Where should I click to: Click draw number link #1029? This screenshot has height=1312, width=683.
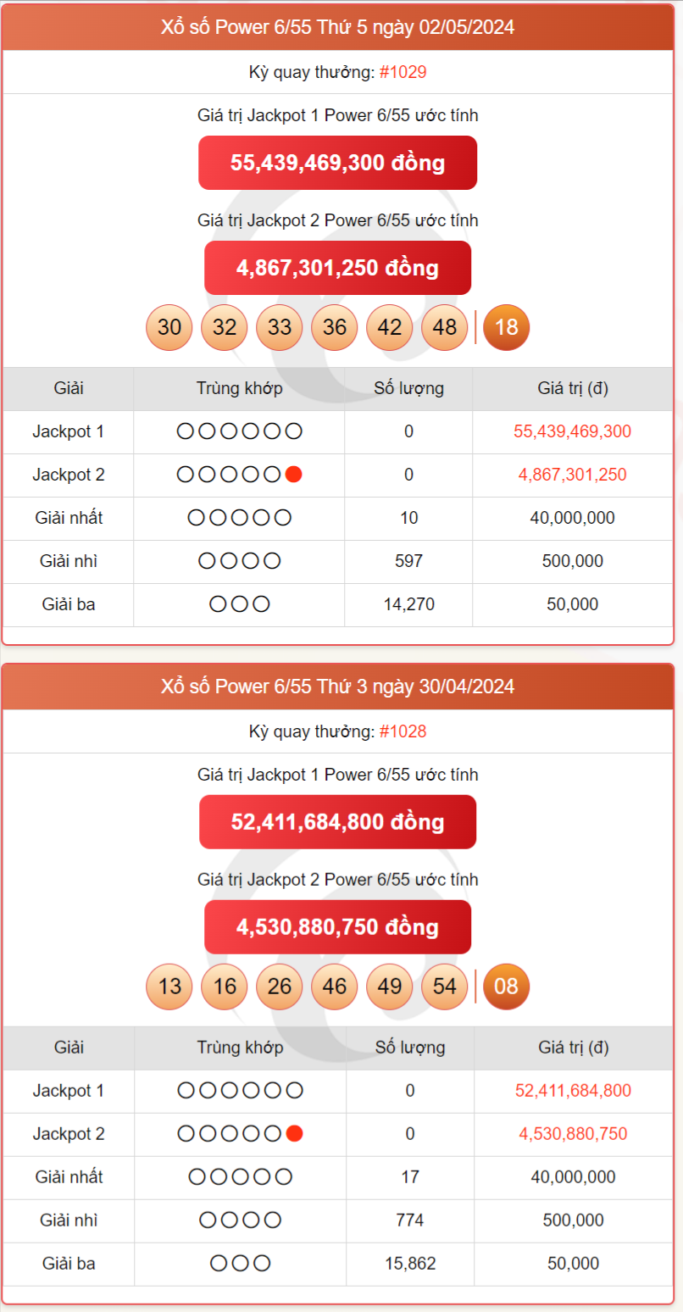coord(403,72)
